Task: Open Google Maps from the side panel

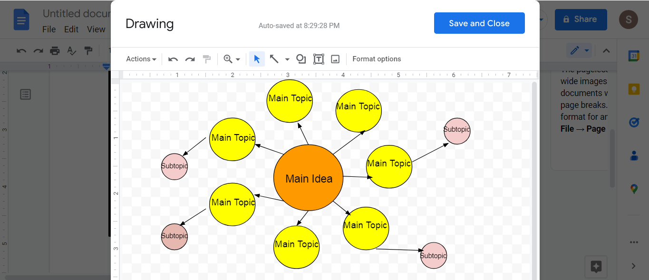Action: pos(633,188)
